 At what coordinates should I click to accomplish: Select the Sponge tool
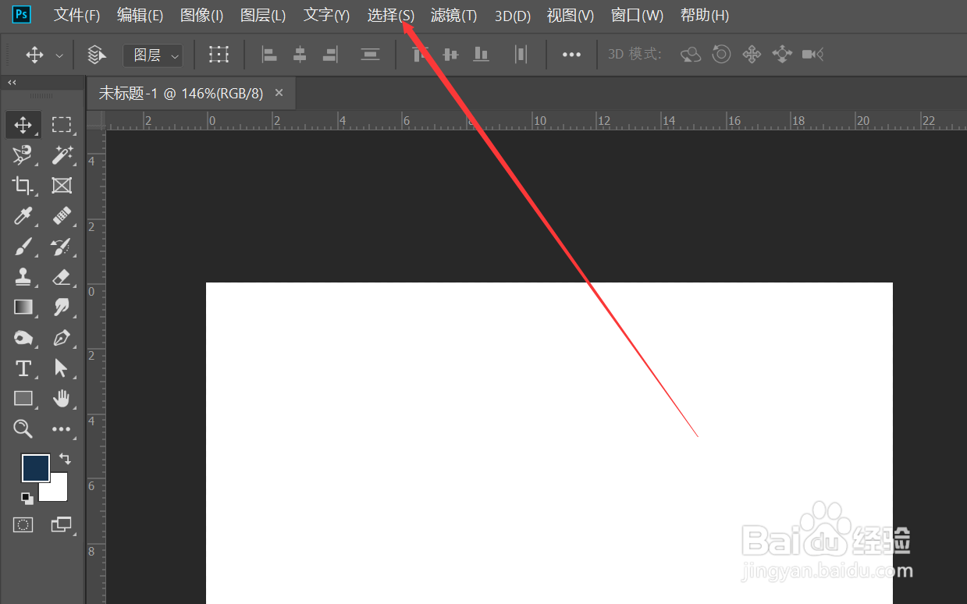[x=23, y=338]
